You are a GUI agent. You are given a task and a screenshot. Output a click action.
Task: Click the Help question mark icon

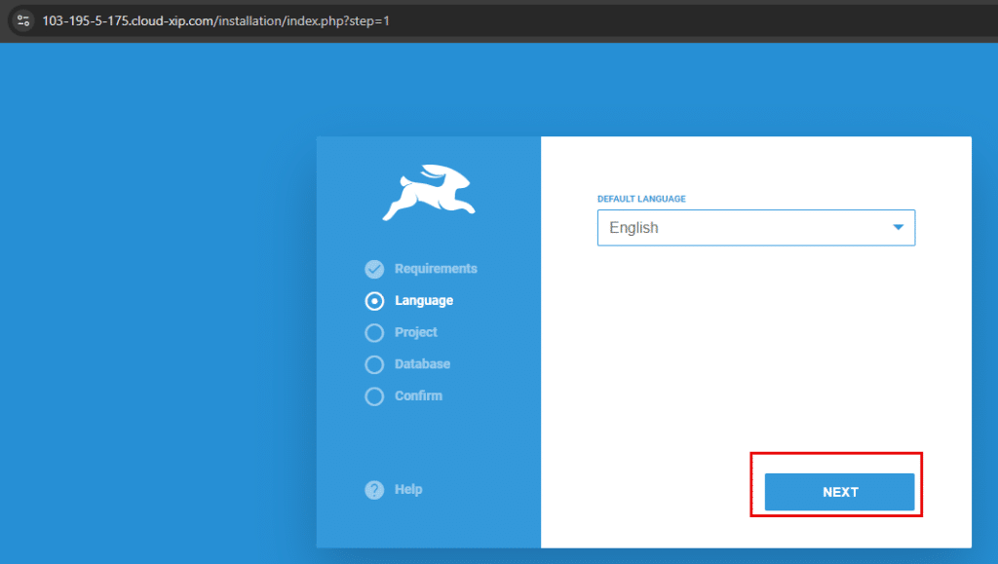click(374, 490)
